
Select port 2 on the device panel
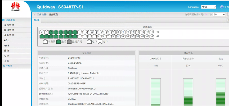pos(42,32)
